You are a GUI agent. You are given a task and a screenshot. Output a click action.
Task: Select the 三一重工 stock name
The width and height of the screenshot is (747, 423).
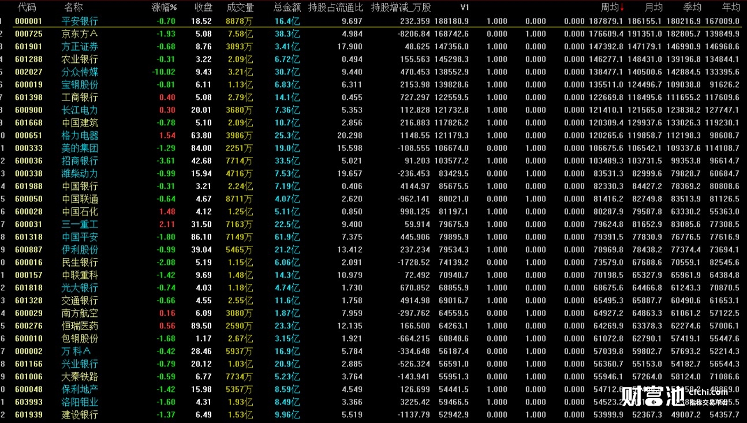click(80, 224)
